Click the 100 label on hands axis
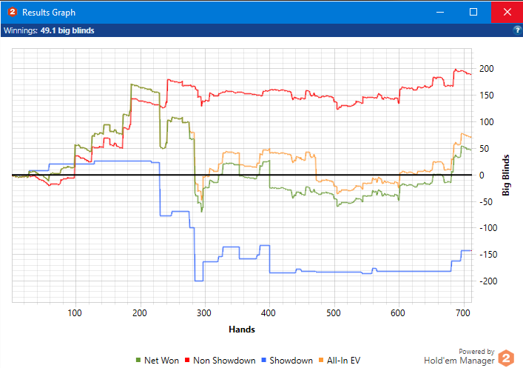The height and width of the screenshot is (368, 523). pos(75,313)
